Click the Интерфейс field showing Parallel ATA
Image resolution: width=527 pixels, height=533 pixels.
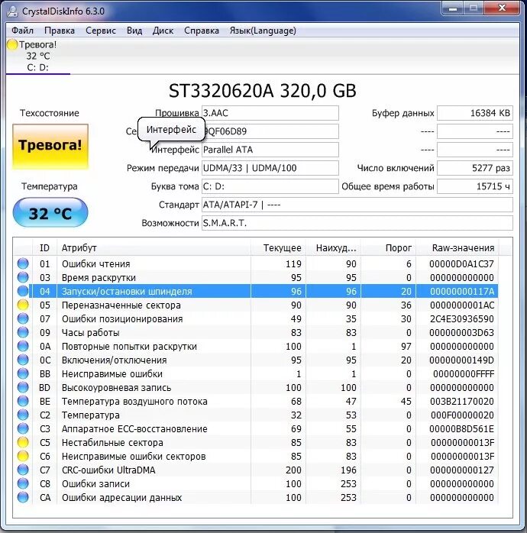270,150
